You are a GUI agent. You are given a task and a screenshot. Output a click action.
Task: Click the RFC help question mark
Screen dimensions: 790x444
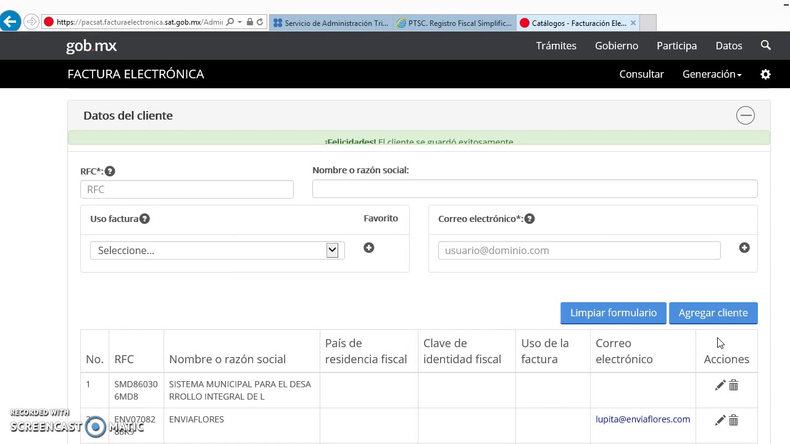[110, 171]
